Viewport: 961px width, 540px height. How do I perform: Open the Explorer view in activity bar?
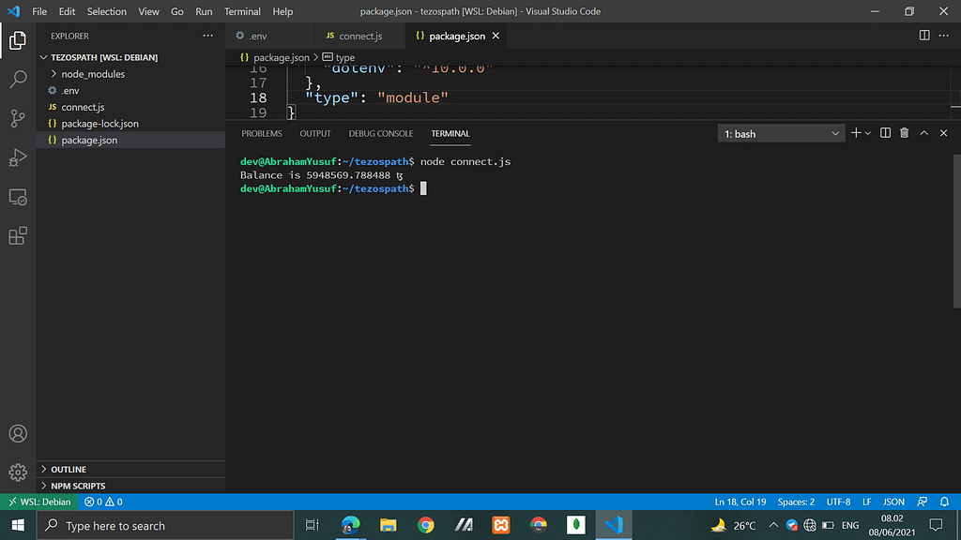[18, 40]
